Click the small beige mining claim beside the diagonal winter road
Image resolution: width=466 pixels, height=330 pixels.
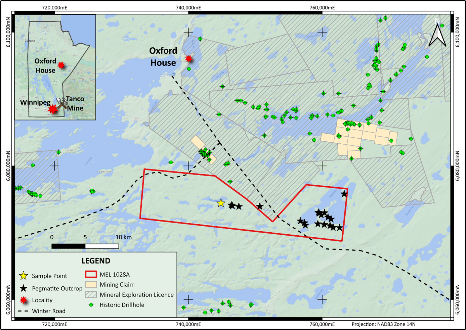(x=197, y=142)
